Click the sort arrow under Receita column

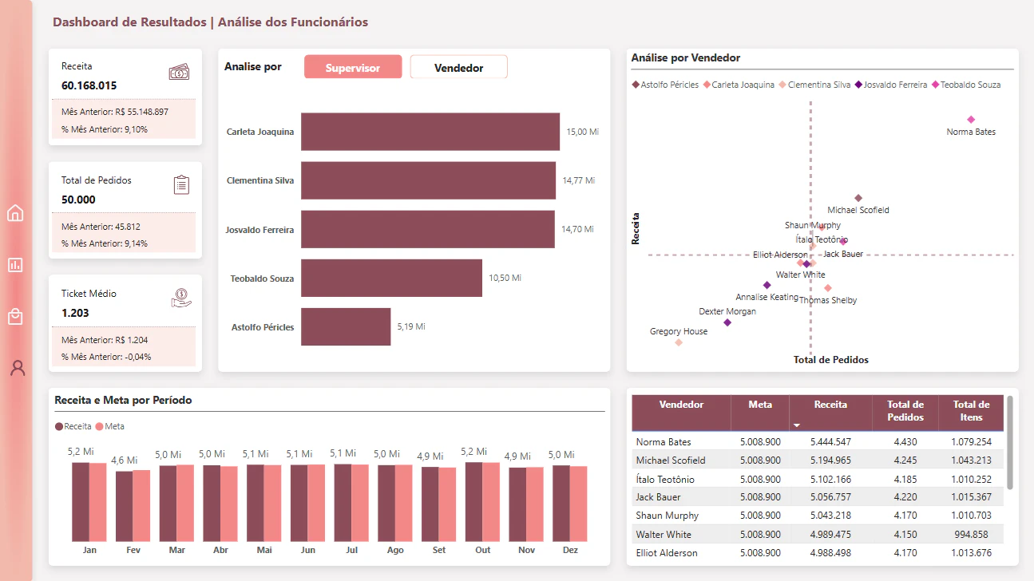pos(797,425)
